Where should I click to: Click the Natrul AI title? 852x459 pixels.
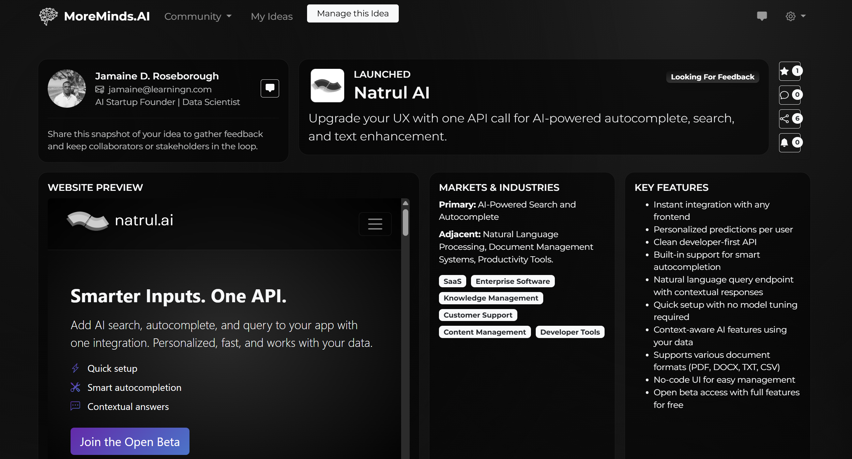pos(392,93)
